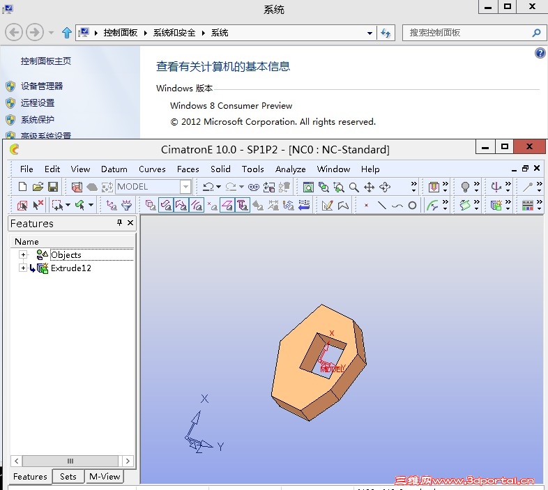This screenshot has width=548, height=490.
Task: Open the Curves menu
Action: (152, 169)
